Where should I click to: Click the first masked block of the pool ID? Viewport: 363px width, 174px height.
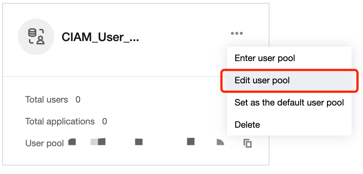click(72, 141)
